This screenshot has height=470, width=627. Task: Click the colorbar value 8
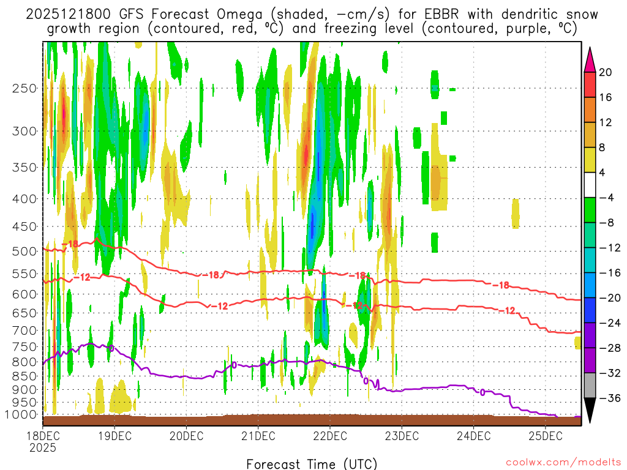click(603, 147)
